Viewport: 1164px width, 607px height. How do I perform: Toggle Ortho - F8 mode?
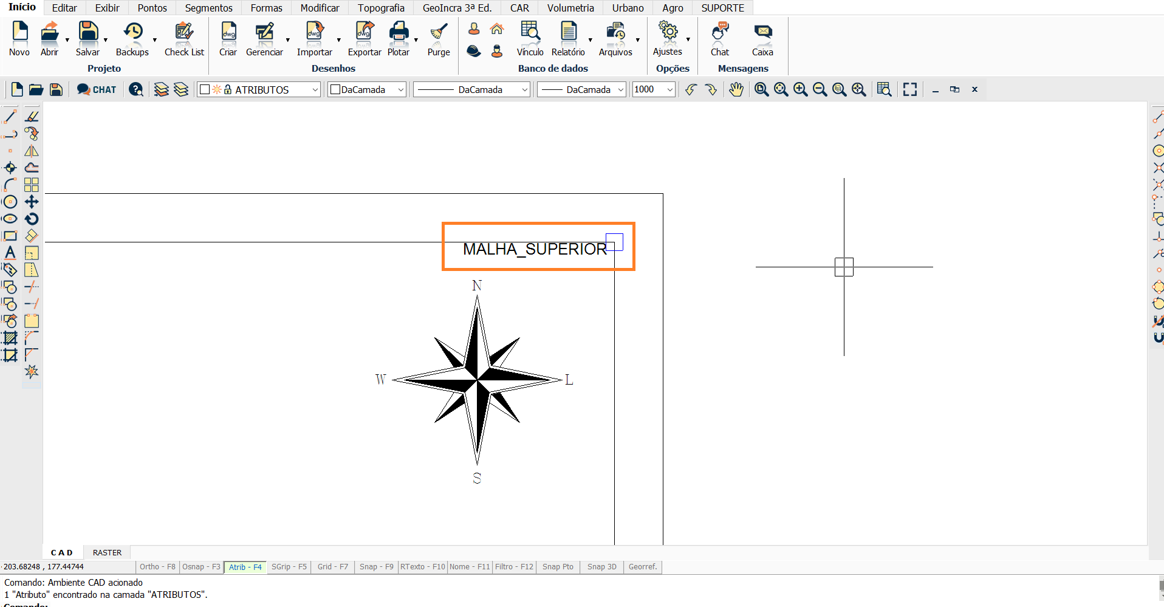pos(157,567)
